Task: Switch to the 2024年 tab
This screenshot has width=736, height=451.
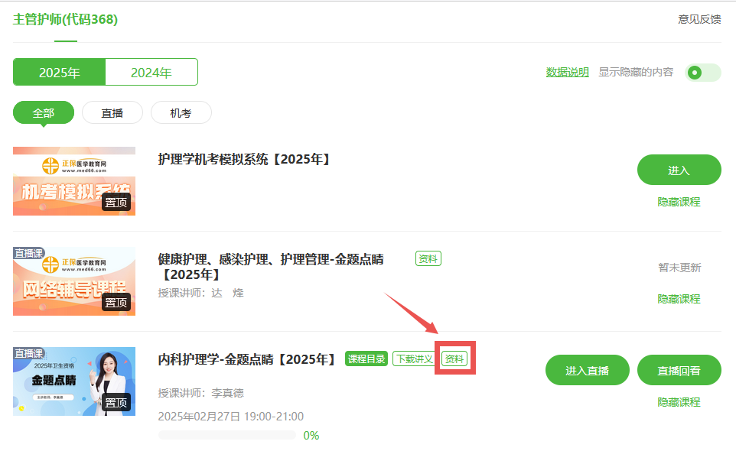Action: point(151,72)
